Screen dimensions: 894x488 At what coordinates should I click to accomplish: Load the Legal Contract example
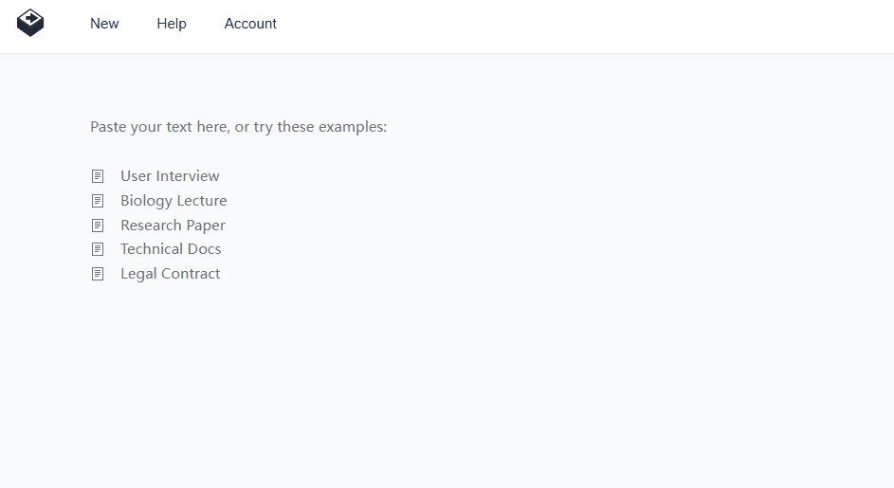[170, 274]
